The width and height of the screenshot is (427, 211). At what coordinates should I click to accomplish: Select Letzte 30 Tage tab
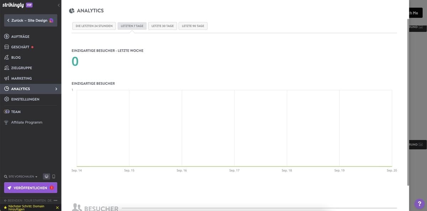[x=163, y=26]
